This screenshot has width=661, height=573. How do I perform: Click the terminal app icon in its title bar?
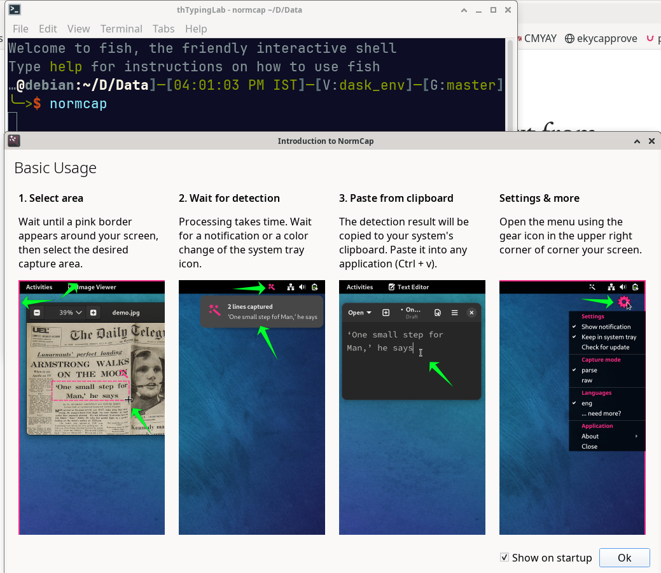point(15,10)
